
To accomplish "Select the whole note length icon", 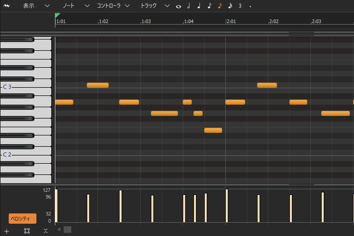I will click(179, 6).
